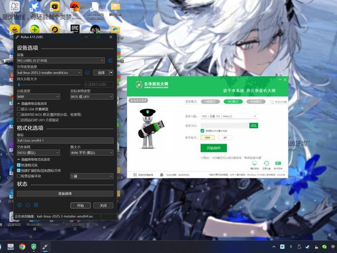Open Rufus About info icon
The image size is (337, 253).
pos(28,205)
